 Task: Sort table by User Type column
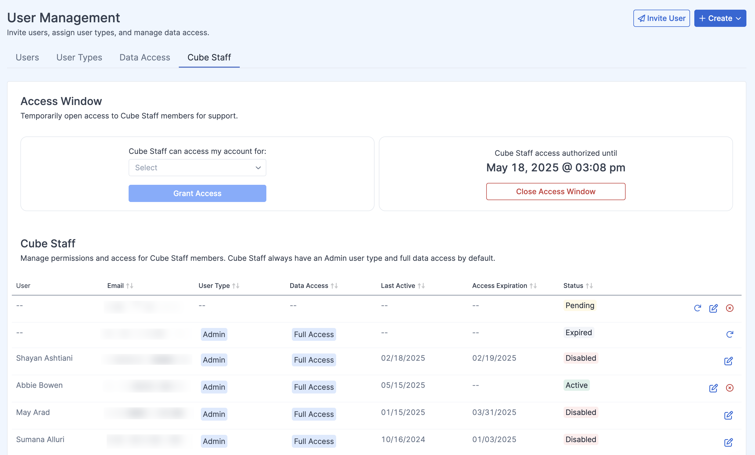click(236, 286)
